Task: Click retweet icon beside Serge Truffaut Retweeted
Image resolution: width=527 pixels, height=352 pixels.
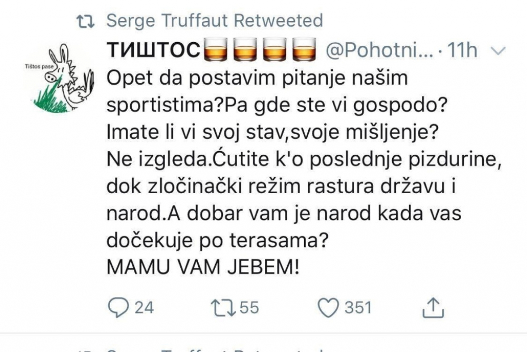Action: coord(84,21)
